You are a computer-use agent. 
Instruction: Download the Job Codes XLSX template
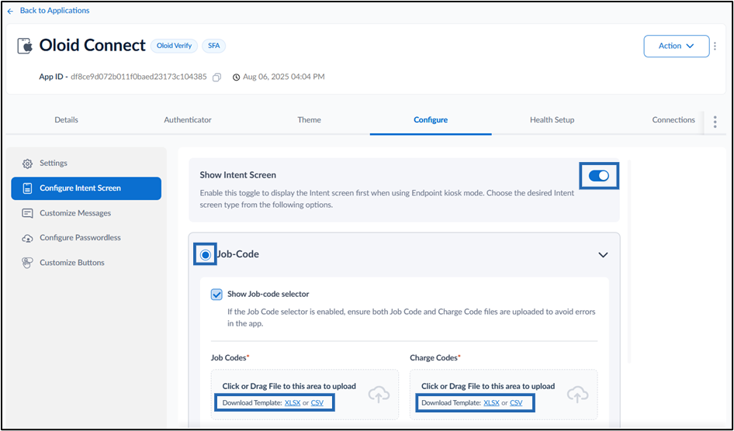[x=293, y=403]
